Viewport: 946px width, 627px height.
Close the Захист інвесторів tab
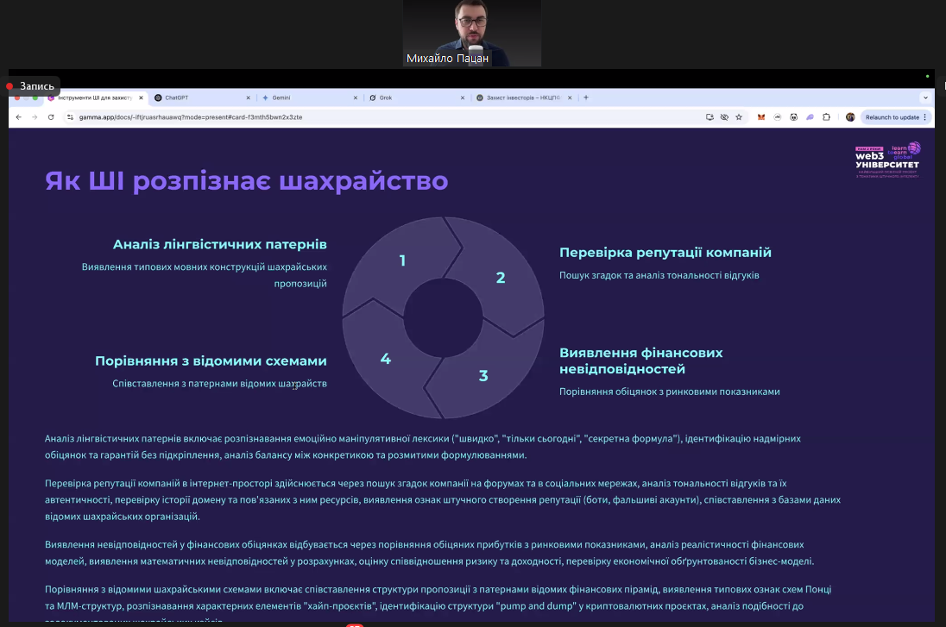[x=570, y=97]
